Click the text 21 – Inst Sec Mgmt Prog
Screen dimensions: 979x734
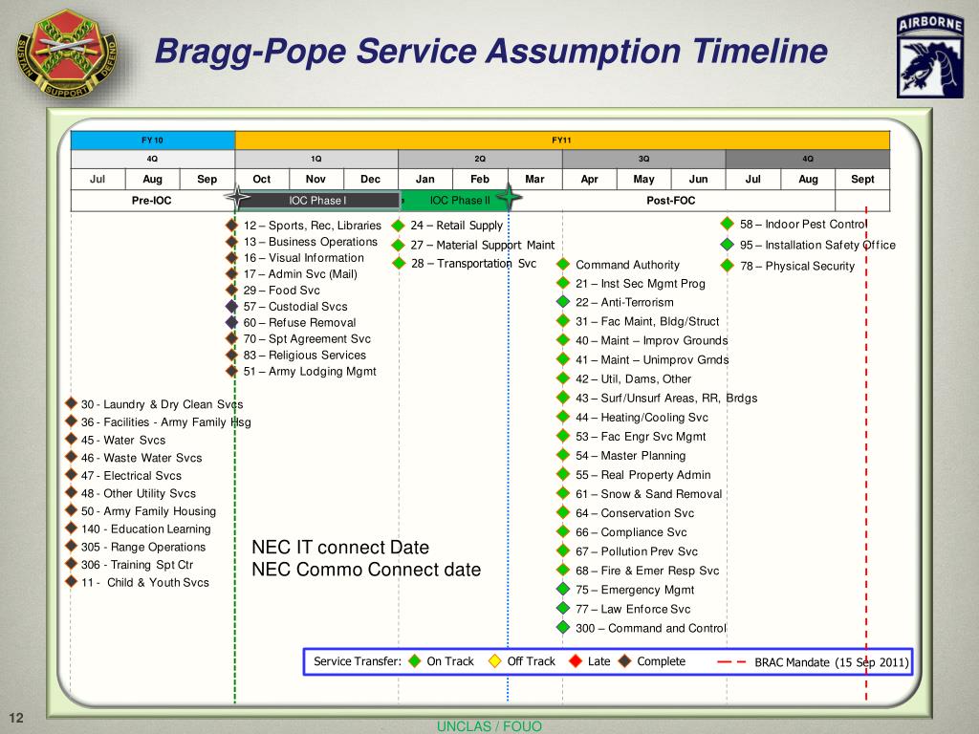640,283
